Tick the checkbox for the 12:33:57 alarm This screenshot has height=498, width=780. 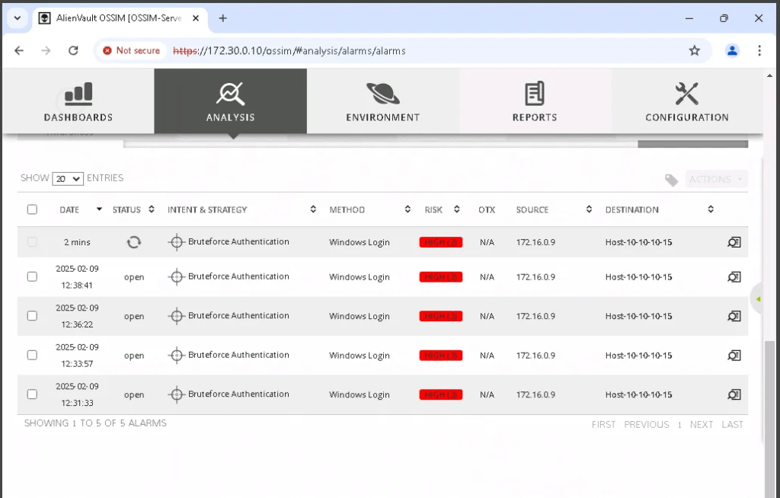(x=32, y=355)
